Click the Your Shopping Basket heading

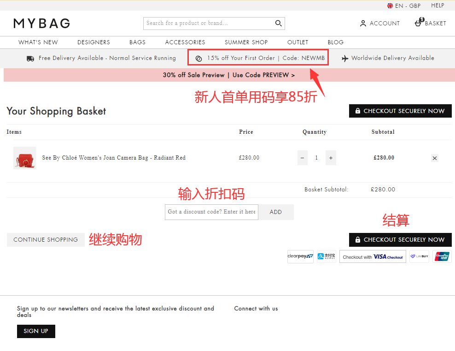(56, 111)
